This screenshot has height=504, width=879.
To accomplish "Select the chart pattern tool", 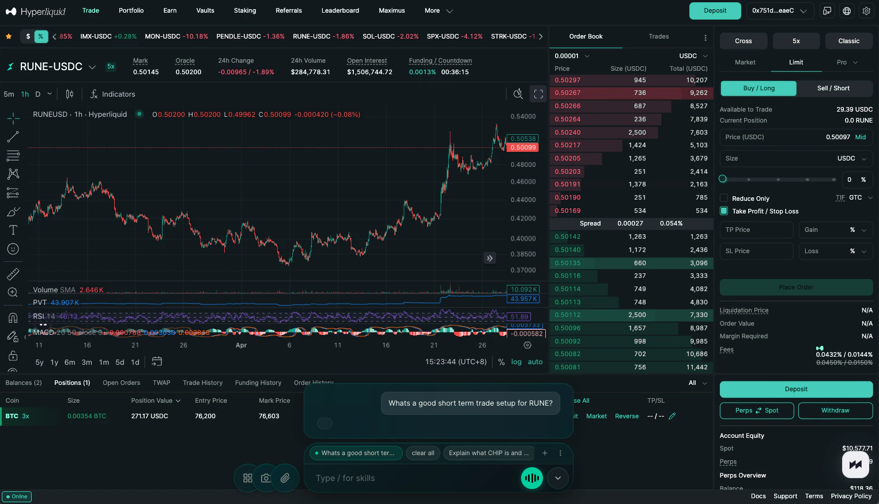I will point(13,174).
